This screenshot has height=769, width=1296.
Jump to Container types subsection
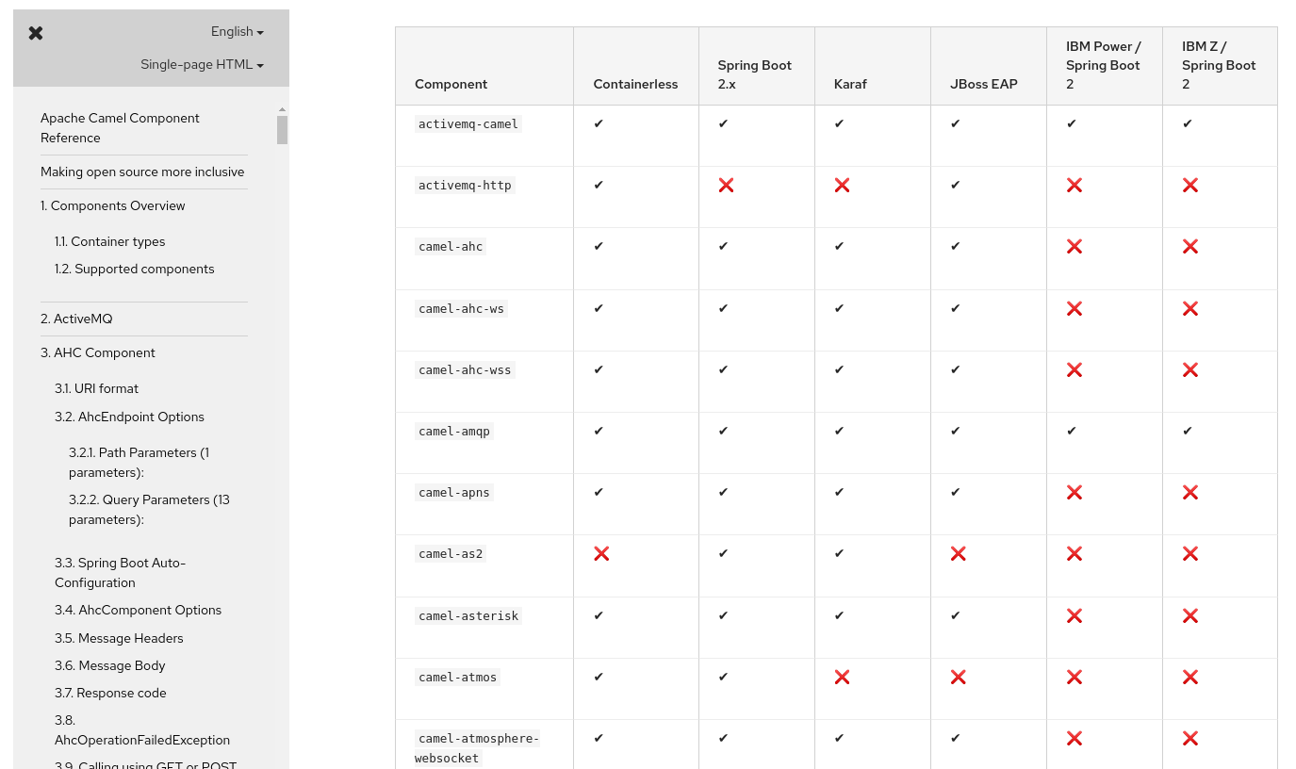coord(109,242)
